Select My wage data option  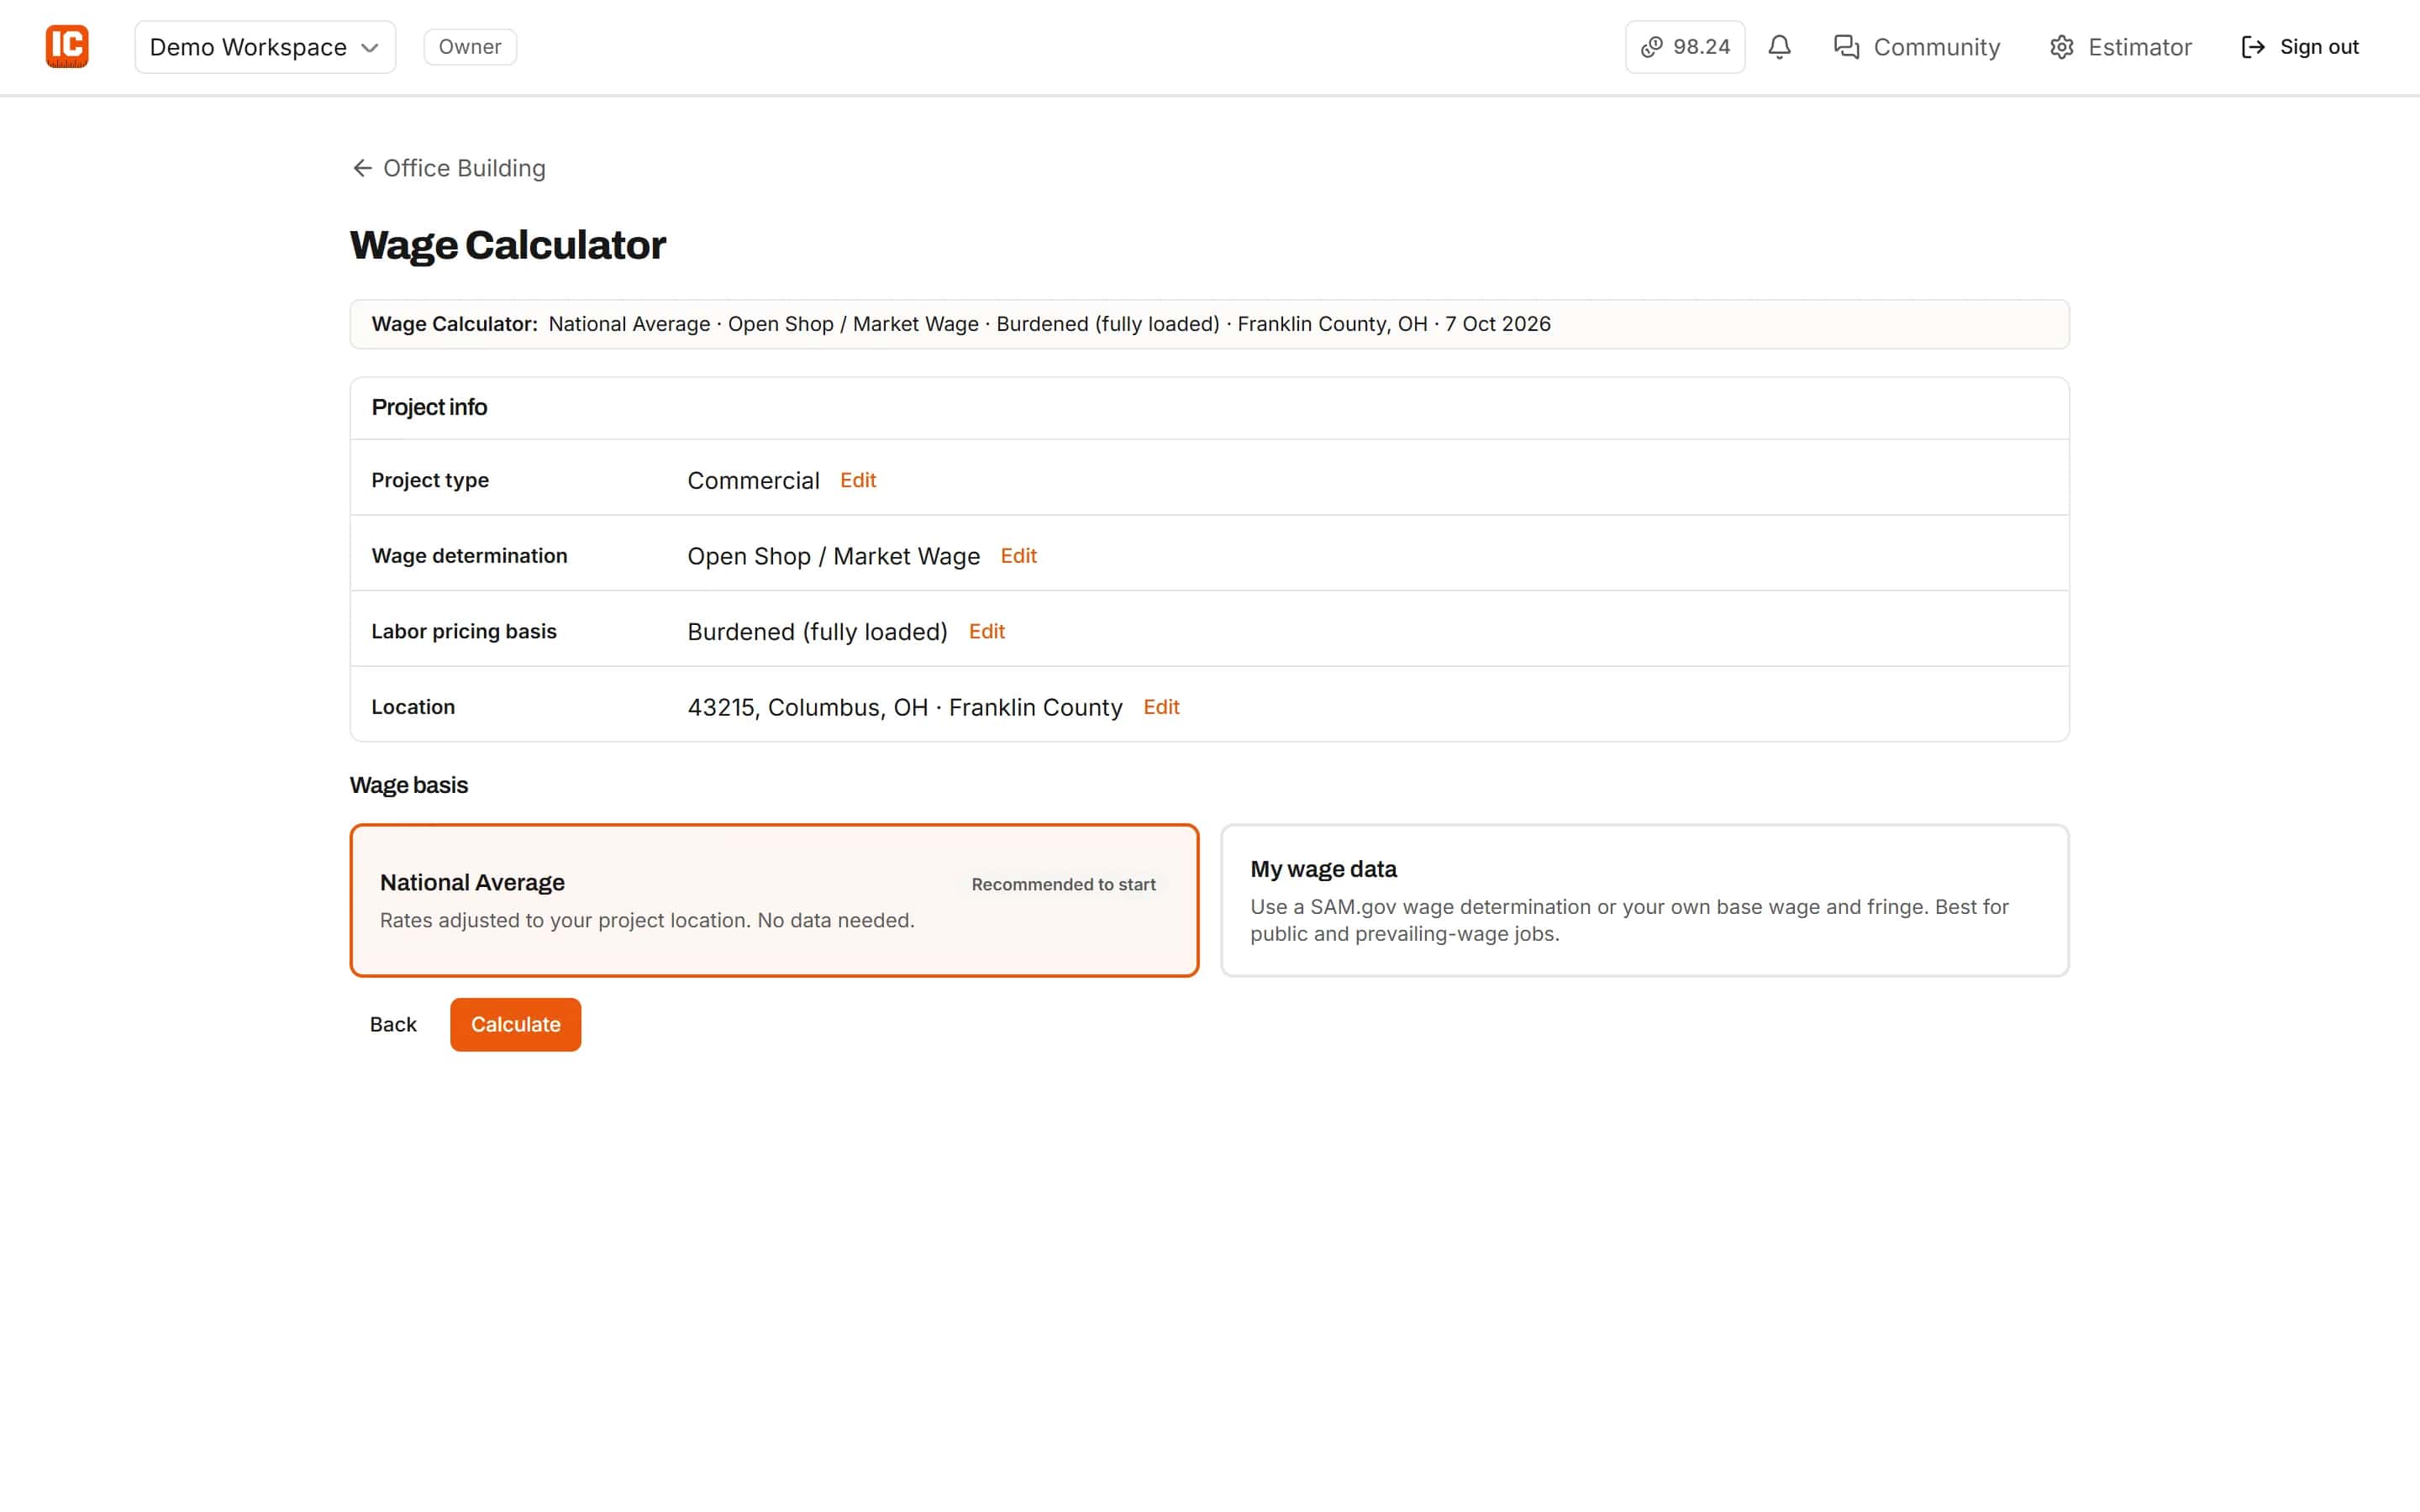1644,900
